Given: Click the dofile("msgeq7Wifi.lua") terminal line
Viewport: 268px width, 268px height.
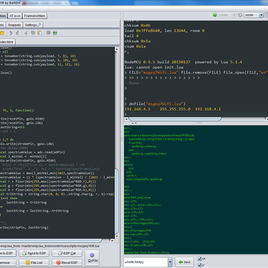Looking at the screenshot, I should pos(155,104).
